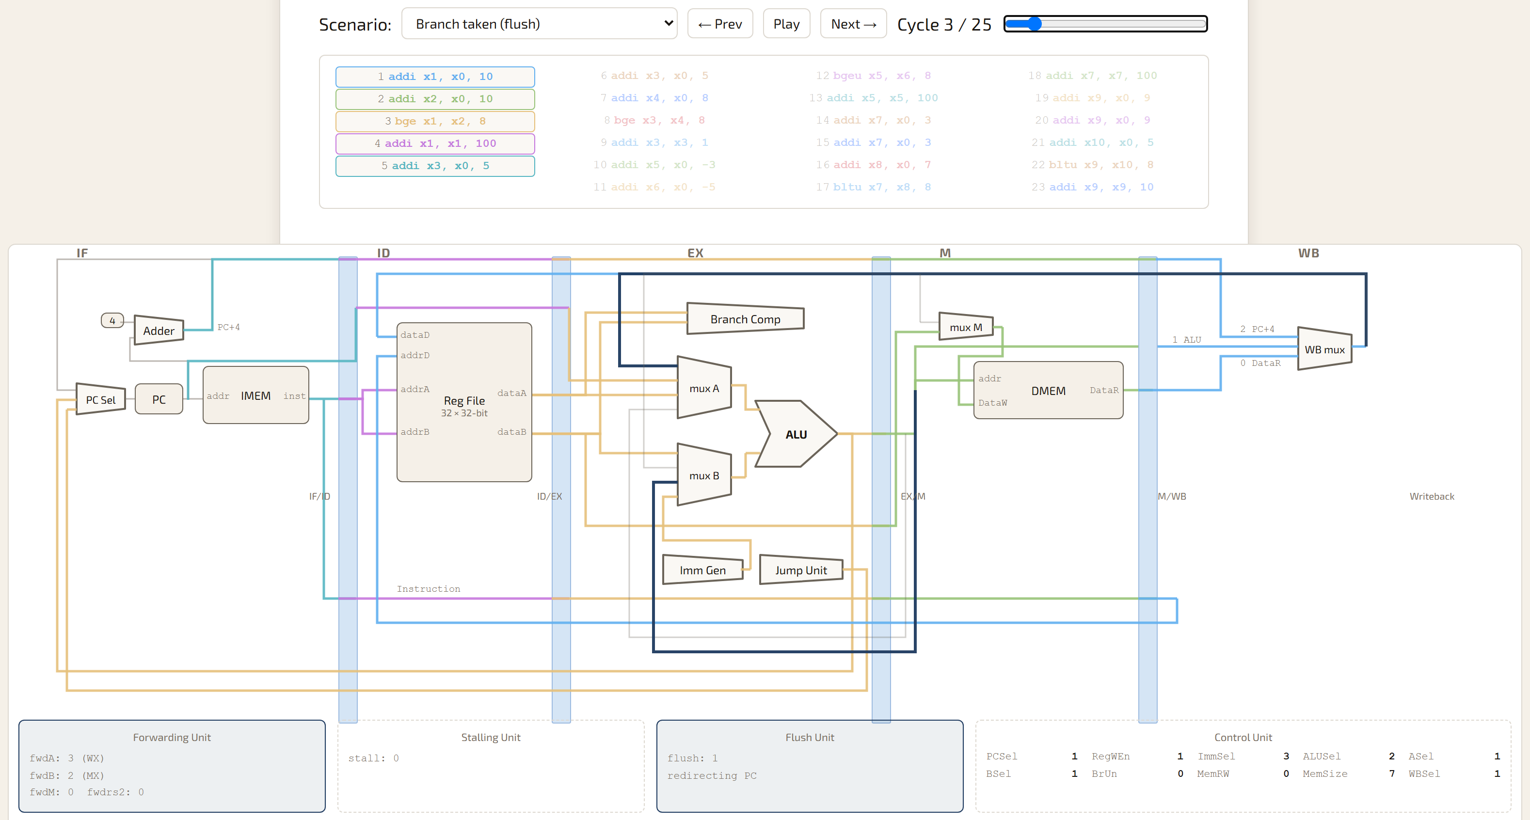The image size is (1530, 820).
Task: Click the Forwarding Unit panel title
Action: click(x=172, y=737)
